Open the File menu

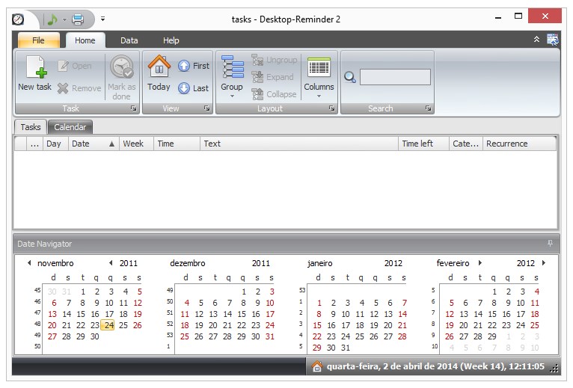(38, 40)
